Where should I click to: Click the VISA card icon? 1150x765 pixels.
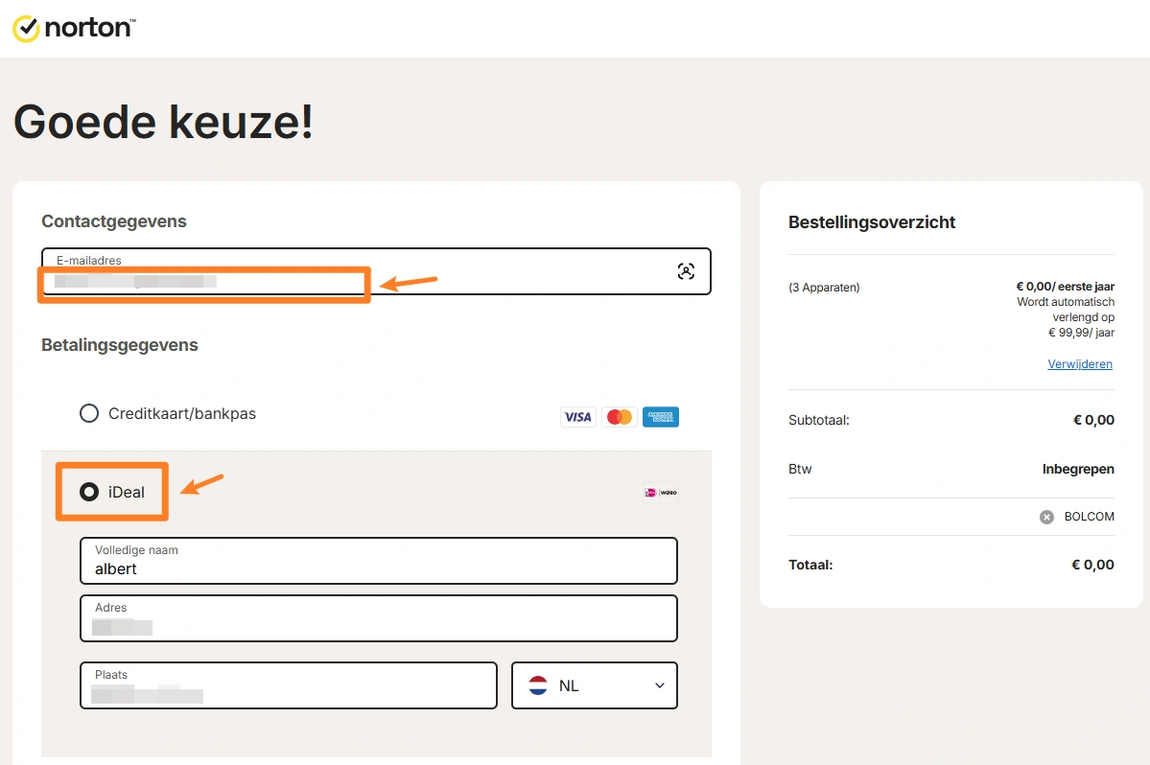[578, 417]
